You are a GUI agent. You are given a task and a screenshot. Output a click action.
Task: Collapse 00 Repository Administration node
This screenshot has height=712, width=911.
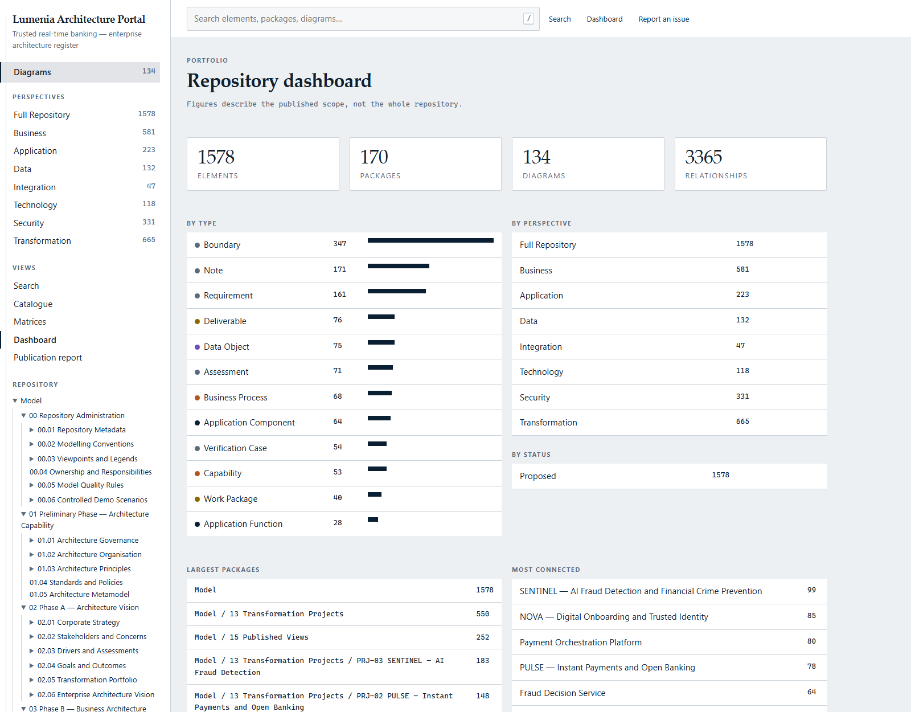(24, 416)
